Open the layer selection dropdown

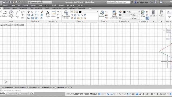[84, 12]
